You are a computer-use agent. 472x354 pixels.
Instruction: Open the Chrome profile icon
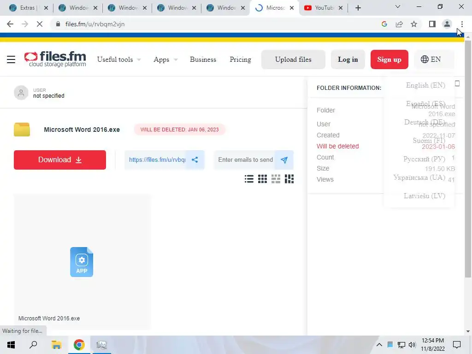(447, 24)
